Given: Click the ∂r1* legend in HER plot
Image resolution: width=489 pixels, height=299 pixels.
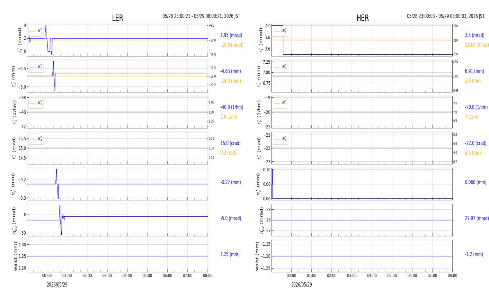Looking at the screenshot, I should point(281,31).
